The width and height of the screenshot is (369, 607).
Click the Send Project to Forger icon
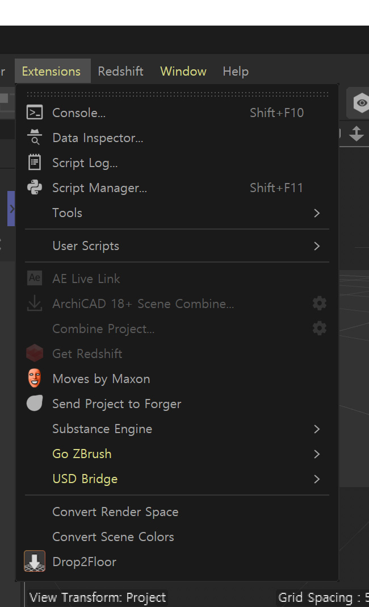(x=35, y=404)
